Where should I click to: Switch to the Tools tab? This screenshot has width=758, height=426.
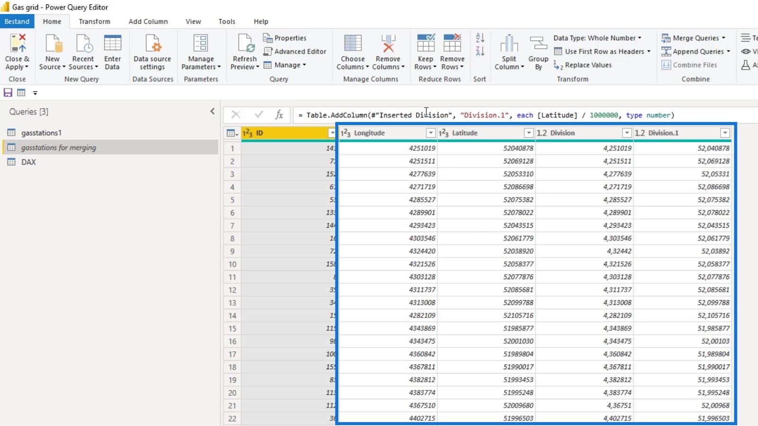(227, 21)
